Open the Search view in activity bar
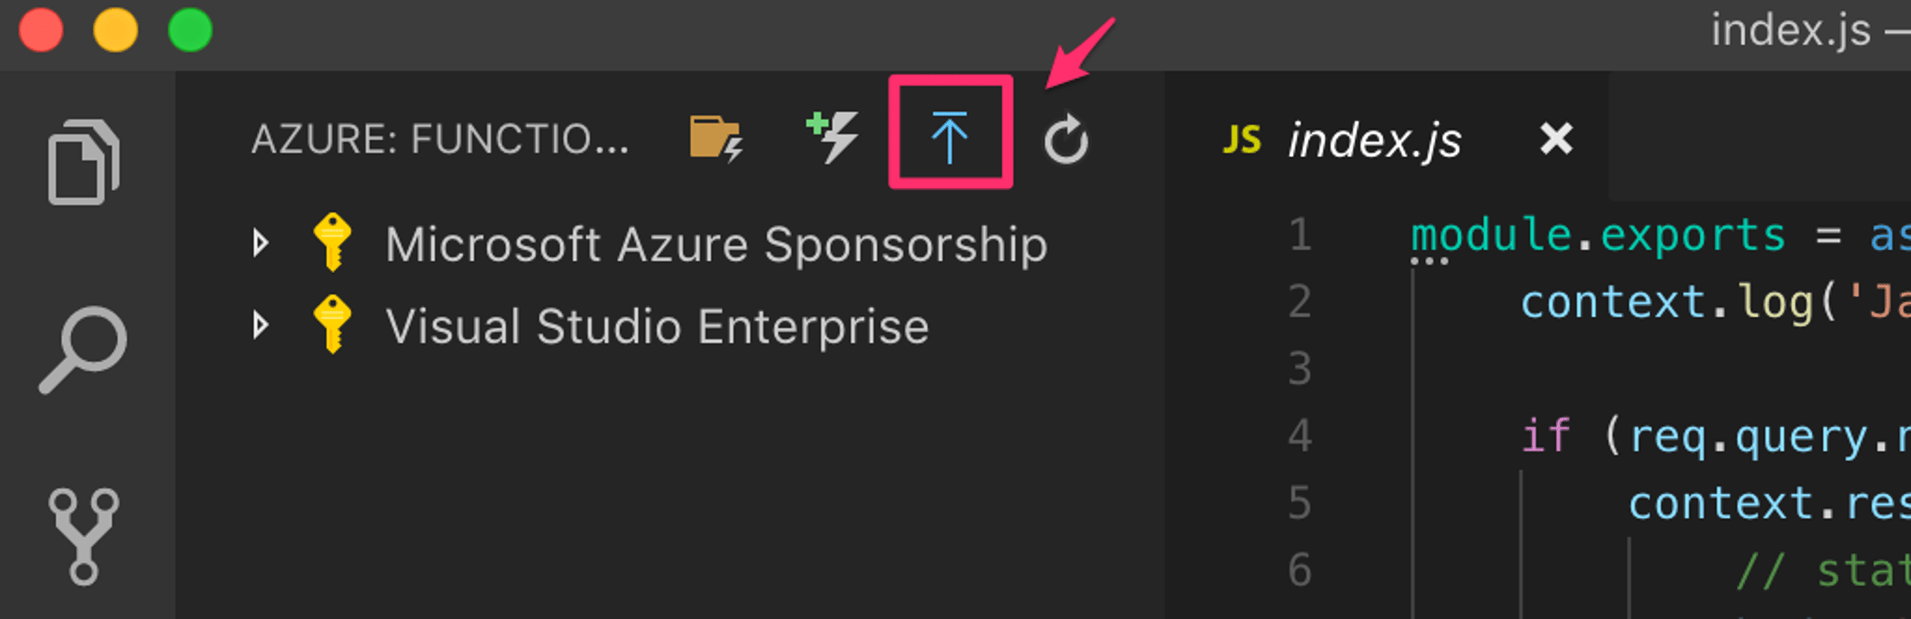The width and height of the screenshot is (1911, 619). click(84, 349)
